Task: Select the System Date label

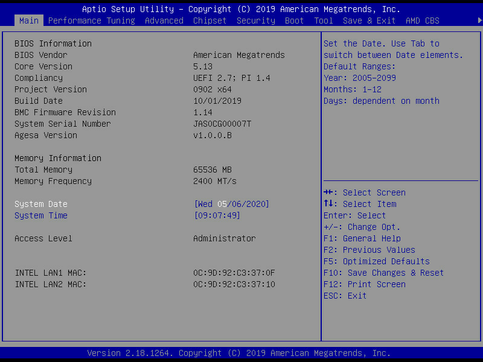Action: 41,204
